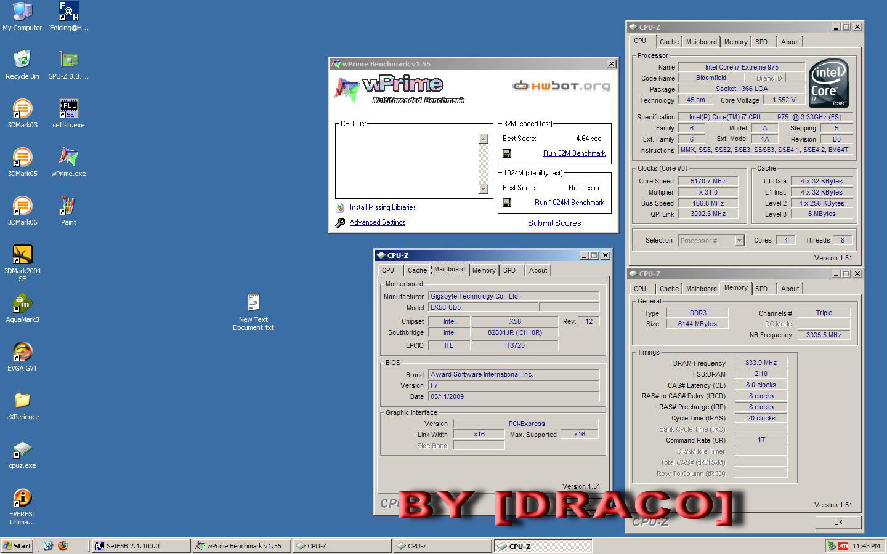
Task: Click the save icon for 32M score
Action: [x=507, y=153]
